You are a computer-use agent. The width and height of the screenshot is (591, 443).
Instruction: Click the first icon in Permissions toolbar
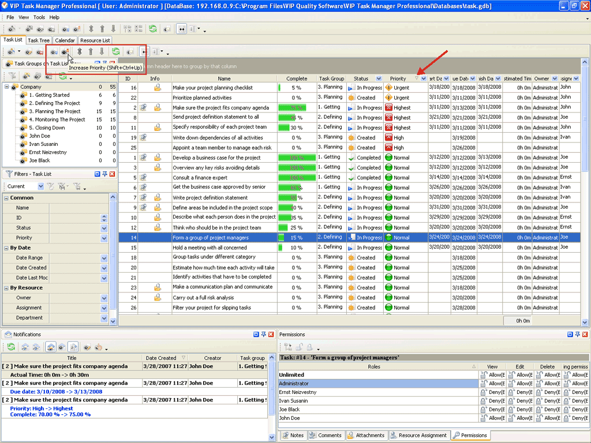288,347
